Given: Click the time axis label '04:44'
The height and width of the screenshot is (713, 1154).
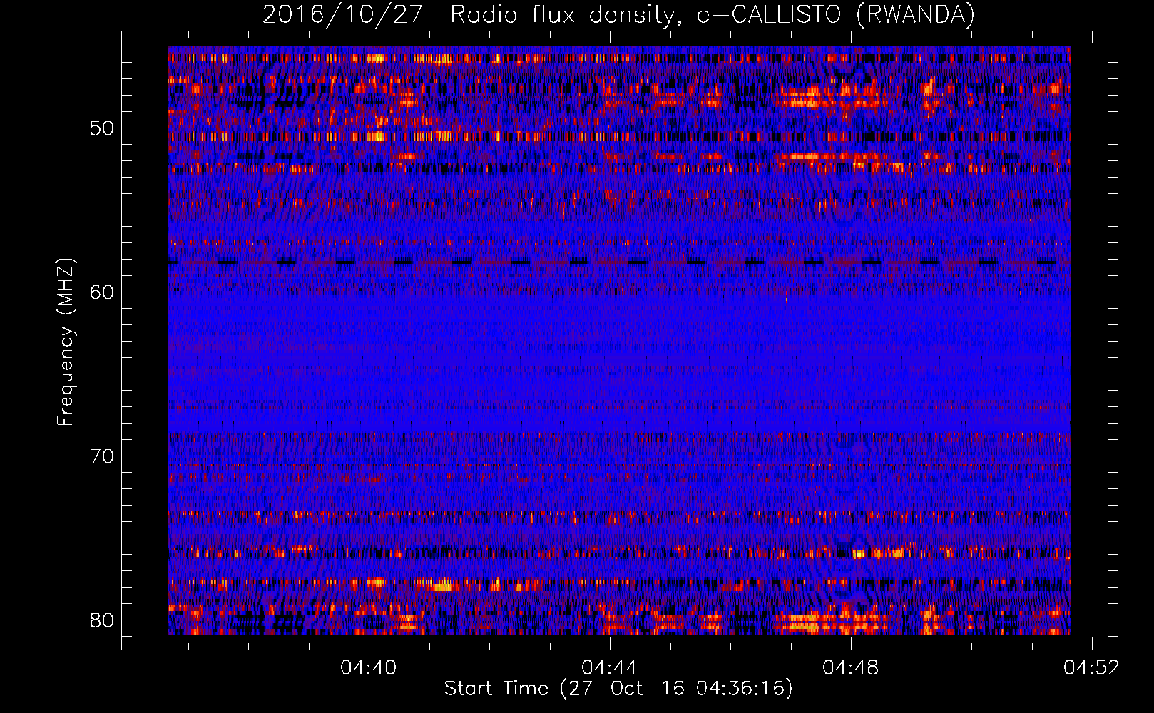Looking at the screenshot, I should [x=610, y=668].
